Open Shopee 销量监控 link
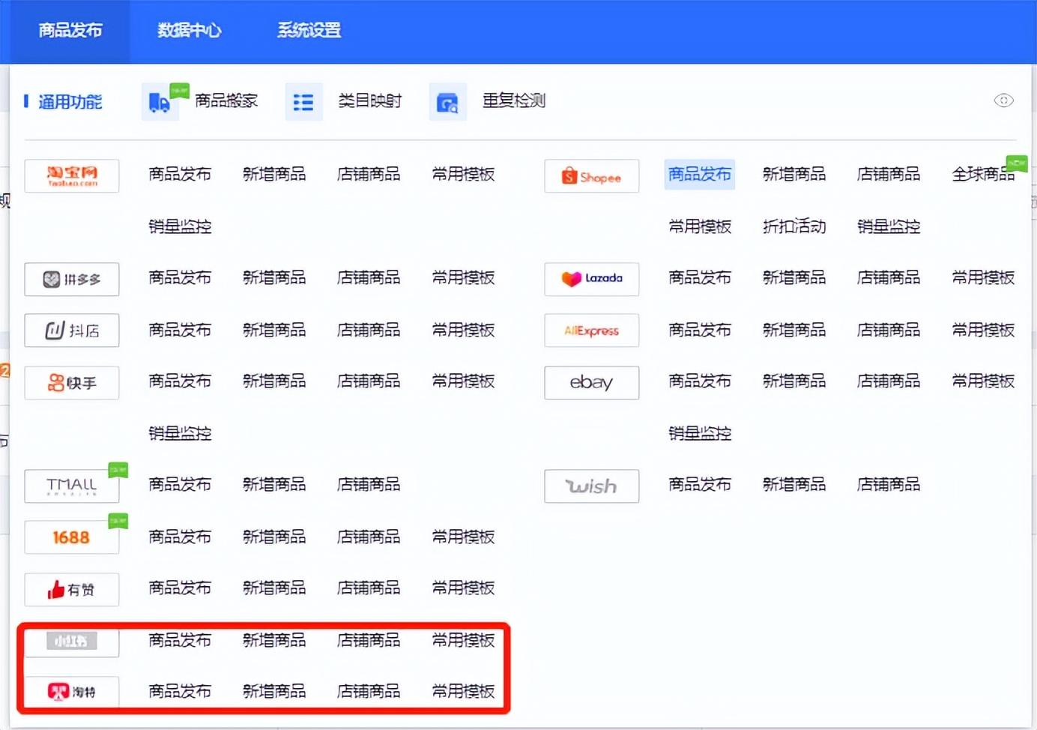Screen dimensions: 1037x730 pos(889,226)
